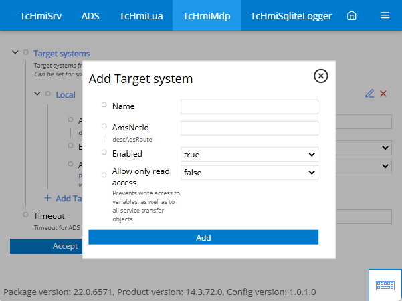The image size is (402, 301).
Task: Toggle circle marker beside Timeout
Action: [x=25, y=215]
